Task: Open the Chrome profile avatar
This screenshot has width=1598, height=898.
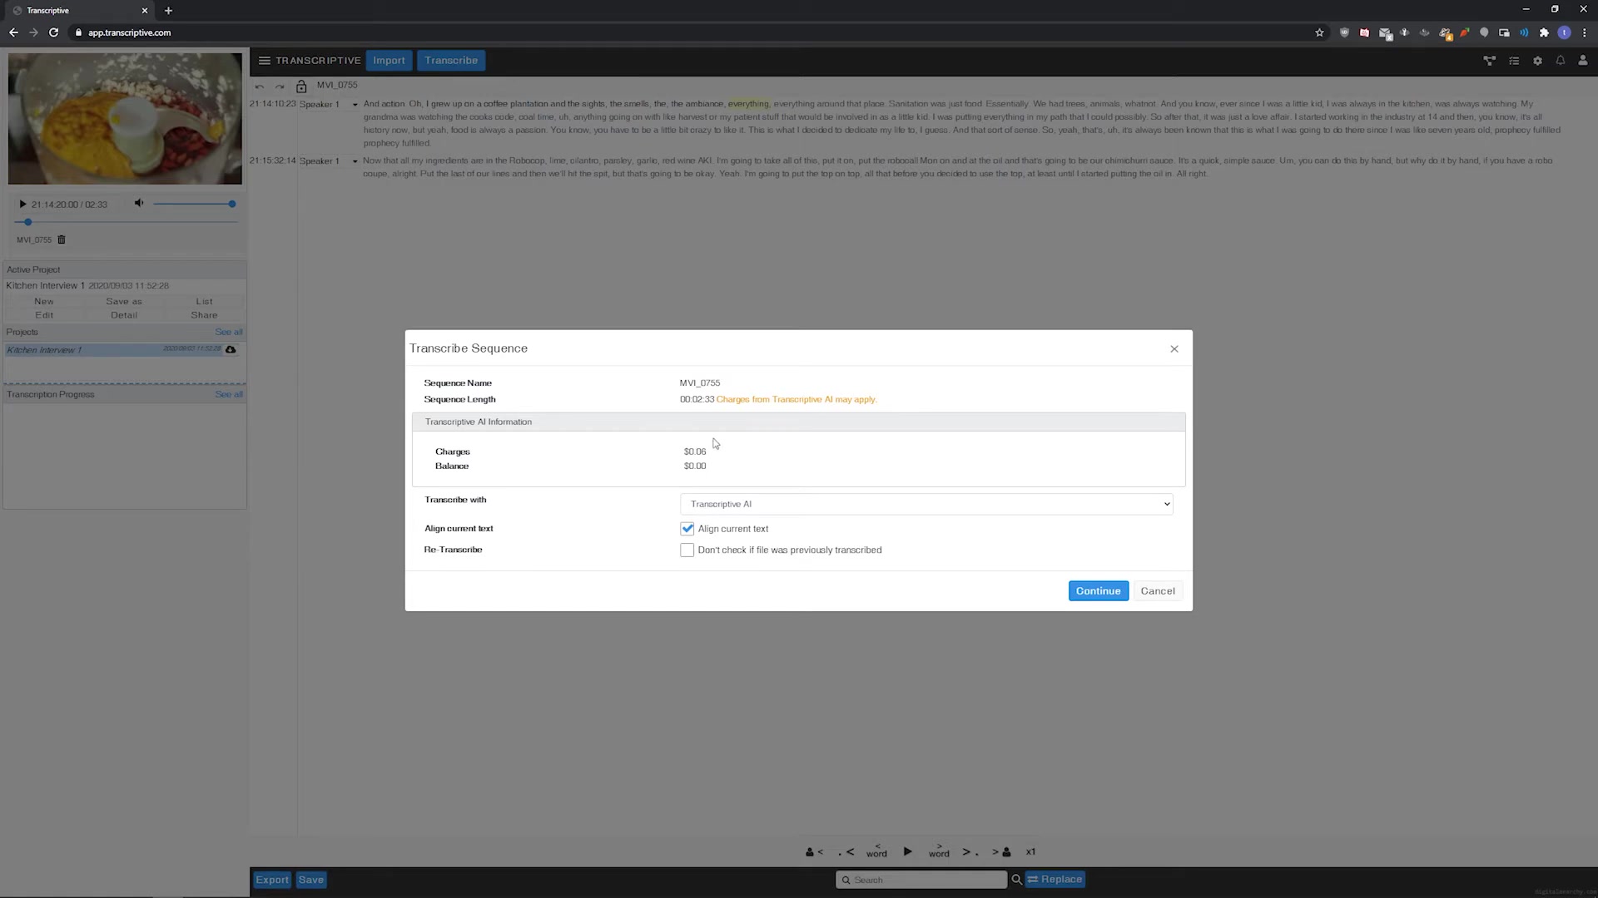Action: 1564,32
